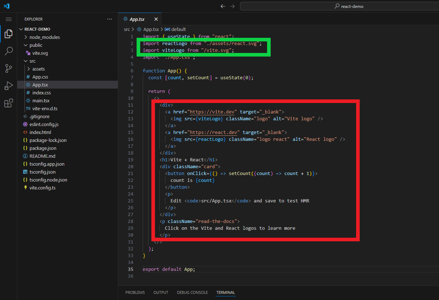439x300 pixels.
Task: Click the package-lock.json braces icon
Action: coord(25,140)
